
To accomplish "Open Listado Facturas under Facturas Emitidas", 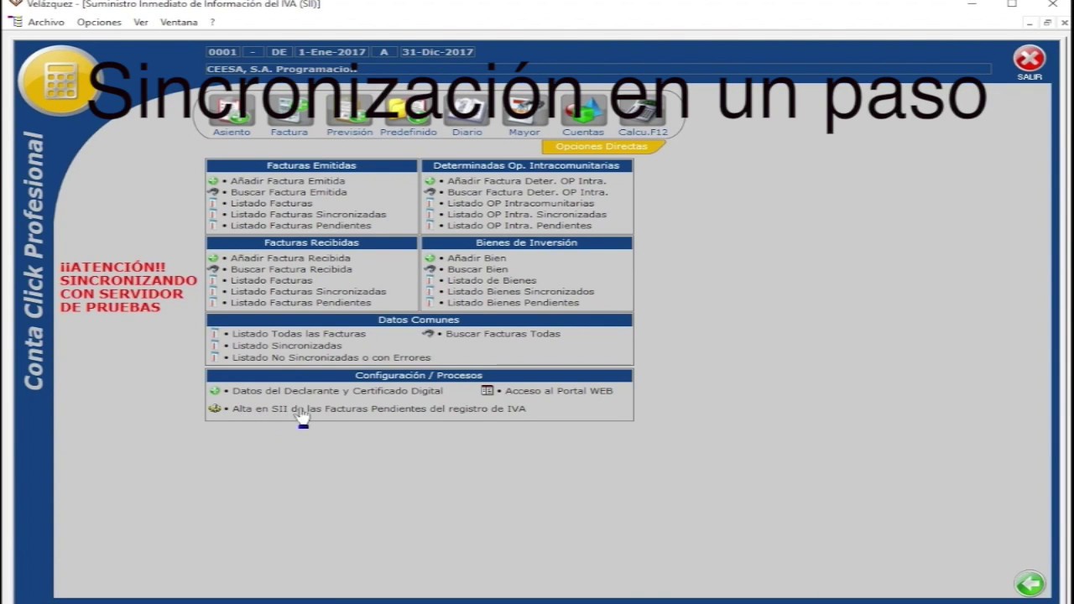I will click(271, 203).
